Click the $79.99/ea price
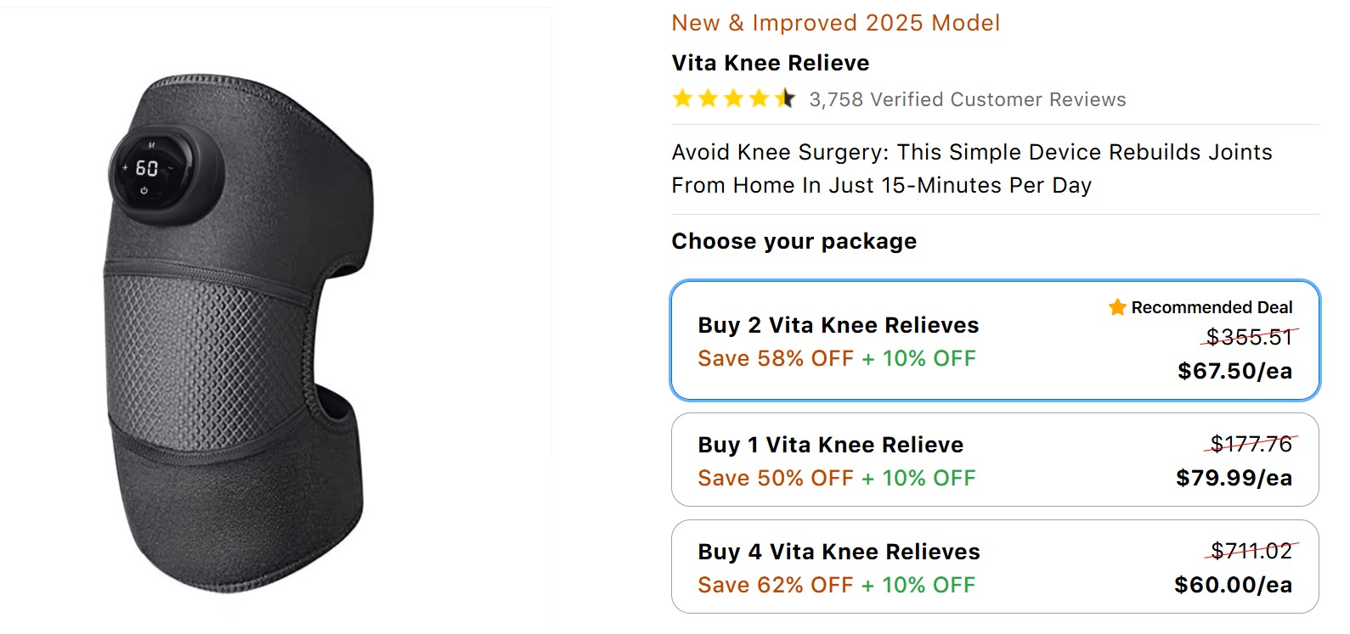 (1234, 479)
